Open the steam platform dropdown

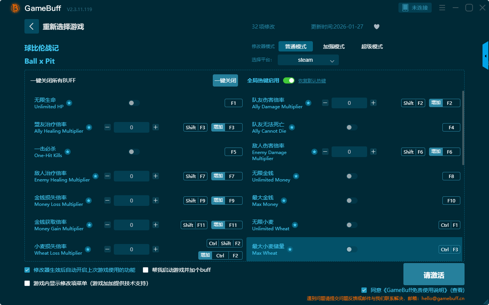(308, 60)
